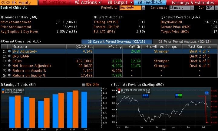The image size is (218, 131).
Task: Click the Return on Equity value 17.435
Action: click(87, 76)
